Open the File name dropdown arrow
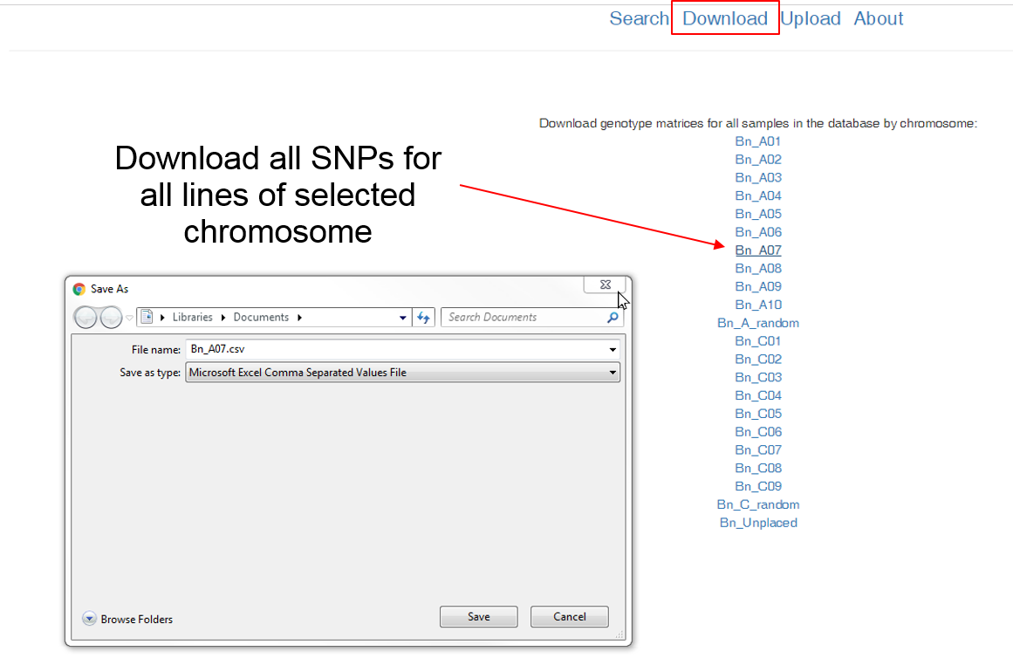Viewport: 1013px width, 672px height. pyautogui.click(x=613, y=350)
